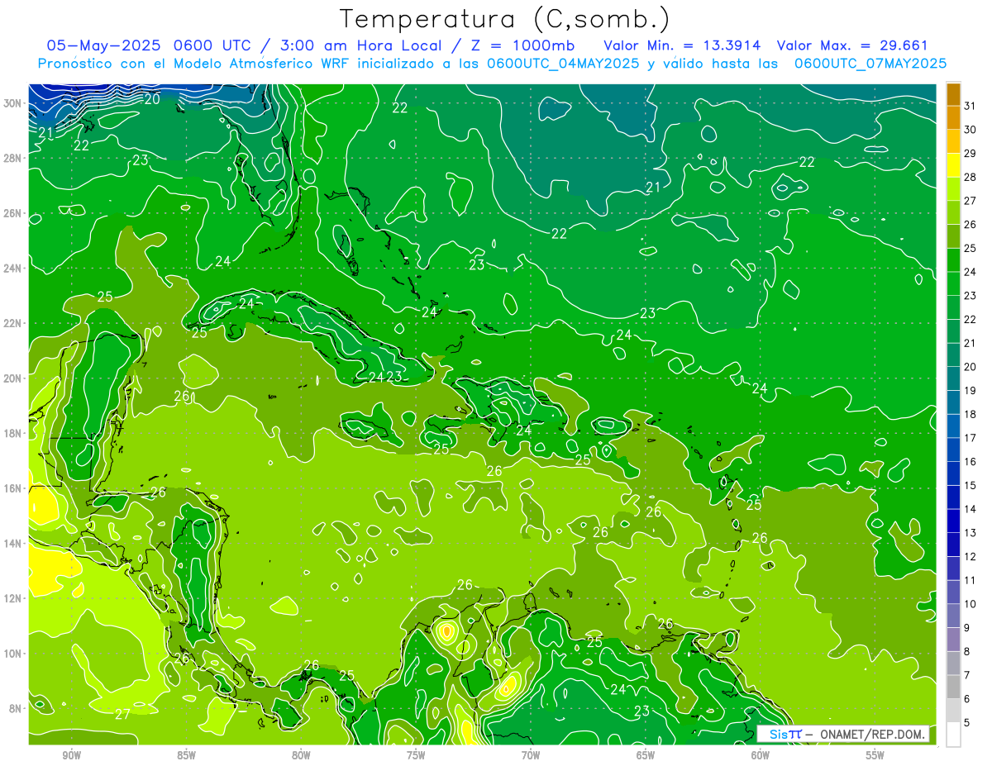Click the 70W longitude axis label

tap(531, 755)
